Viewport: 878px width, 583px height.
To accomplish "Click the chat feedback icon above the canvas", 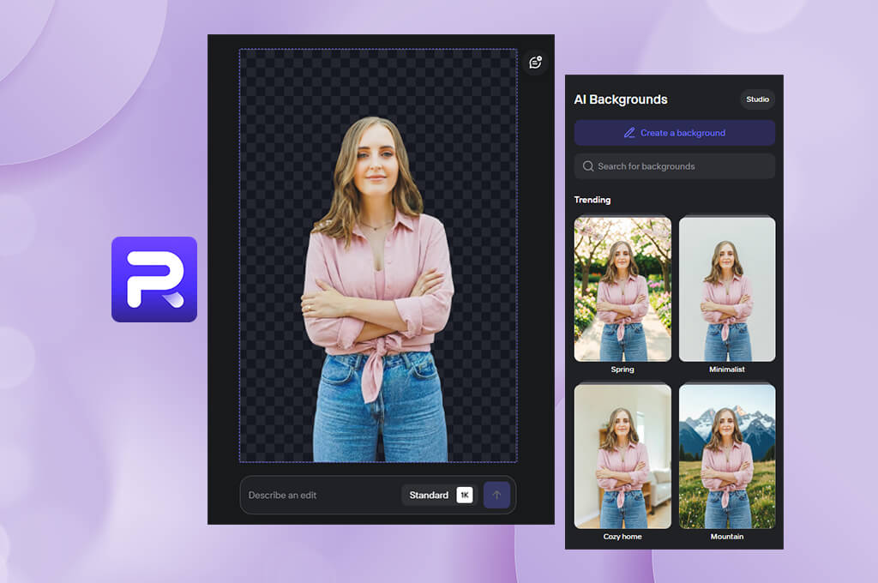I will click(x=535, y=63).
